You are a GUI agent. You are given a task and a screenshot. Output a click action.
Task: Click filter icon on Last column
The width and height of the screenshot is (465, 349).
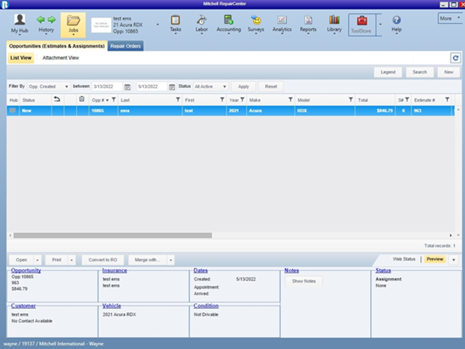point(178,99)
